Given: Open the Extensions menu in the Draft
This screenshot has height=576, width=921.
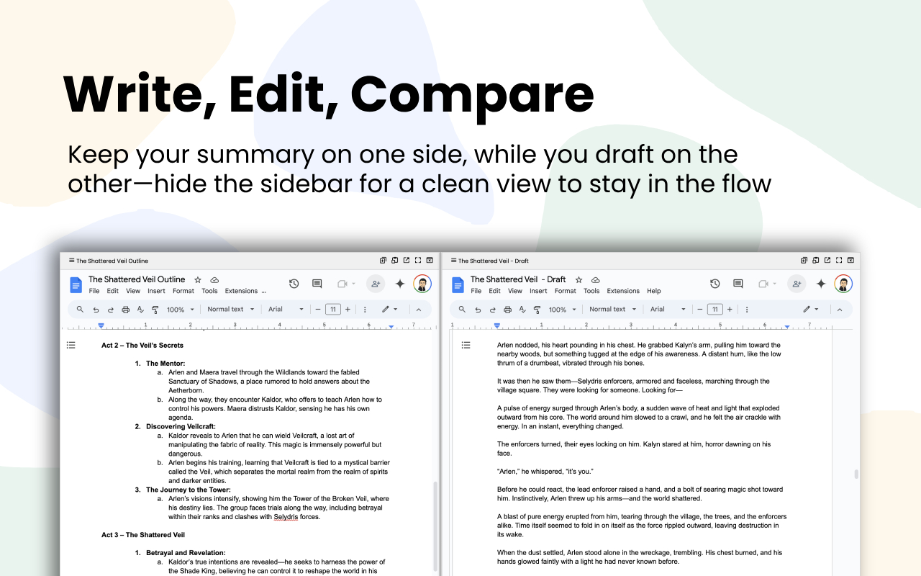Looking at the screenshot, I should coord(623,291).
